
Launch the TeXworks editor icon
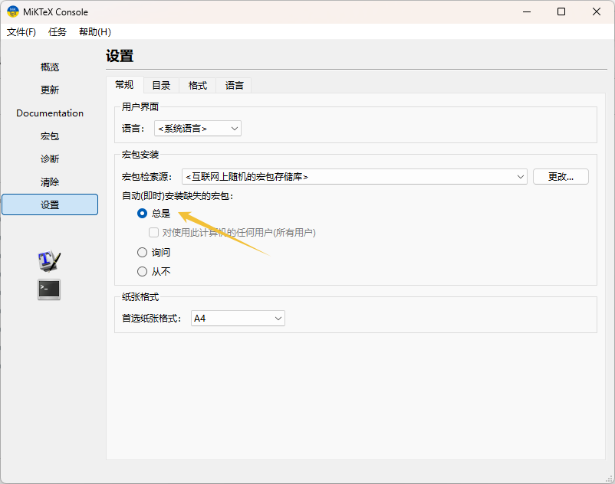click(49, 261)
